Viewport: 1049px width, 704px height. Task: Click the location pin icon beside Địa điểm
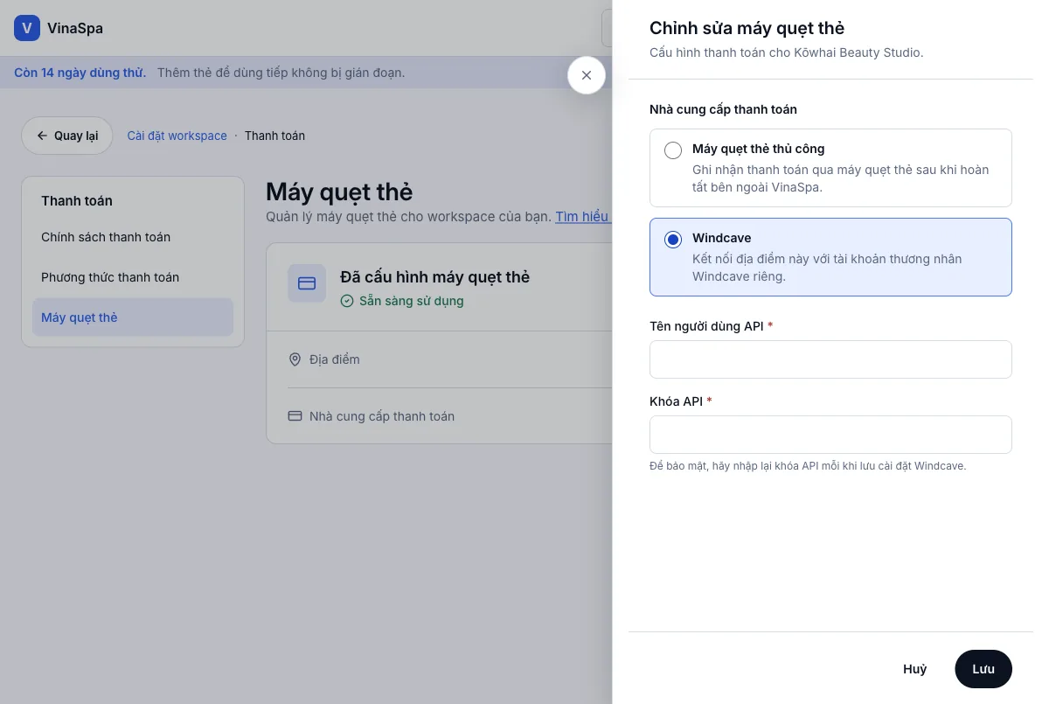click(295, 359)
